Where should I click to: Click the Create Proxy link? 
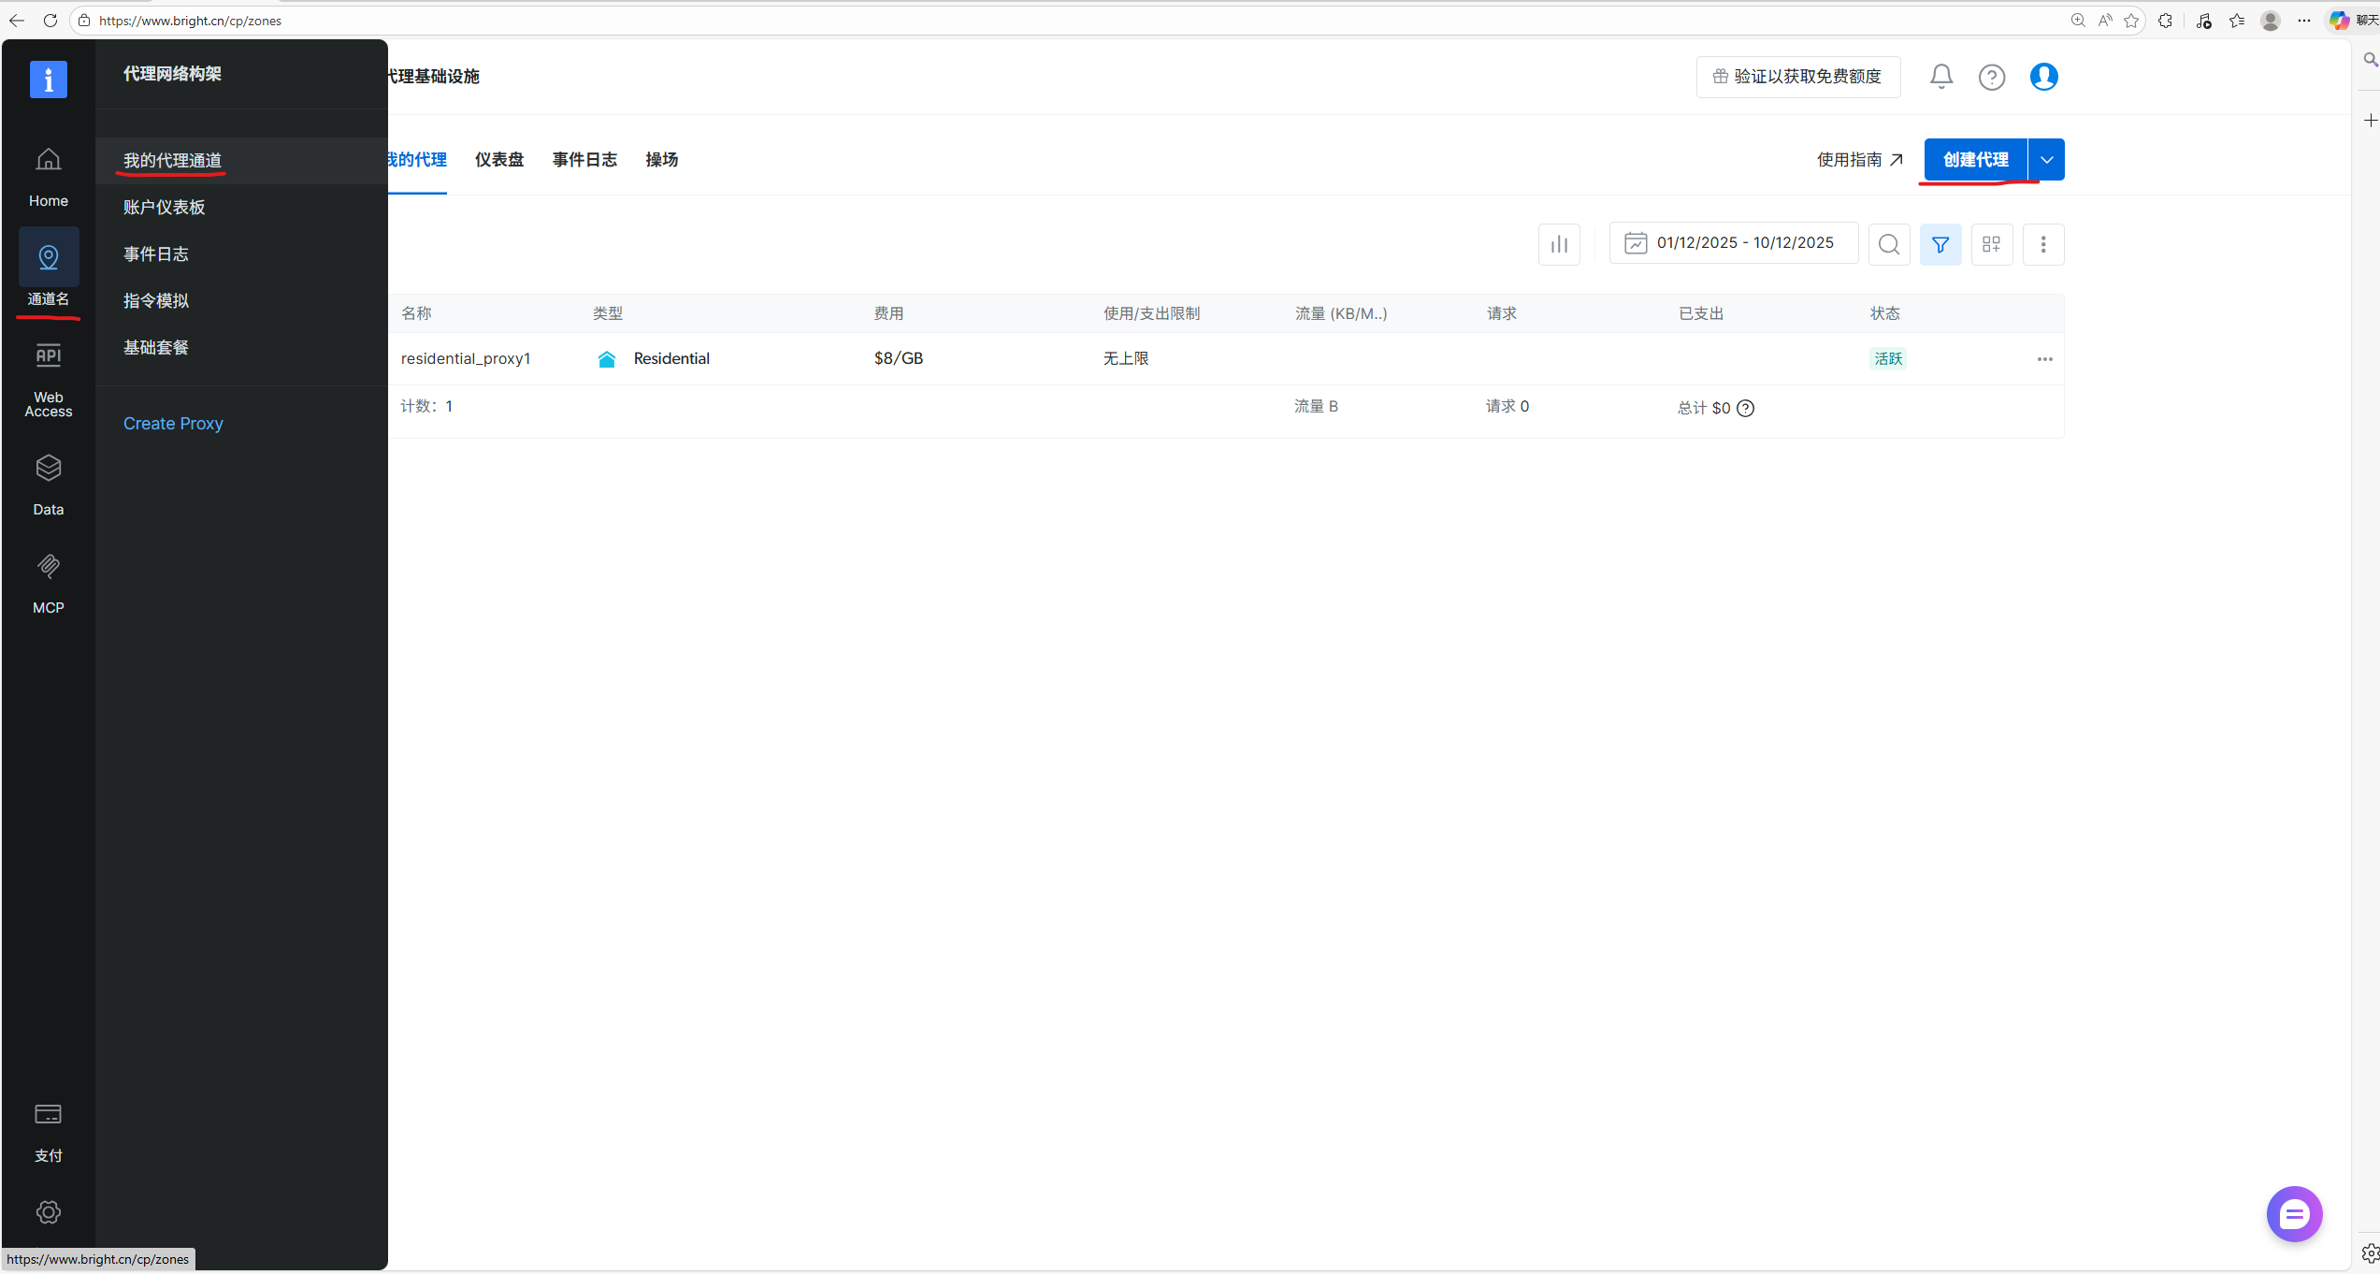(173, 424)
